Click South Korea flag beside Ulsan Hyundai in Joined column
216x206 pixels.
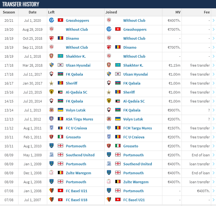pos(118,74)
